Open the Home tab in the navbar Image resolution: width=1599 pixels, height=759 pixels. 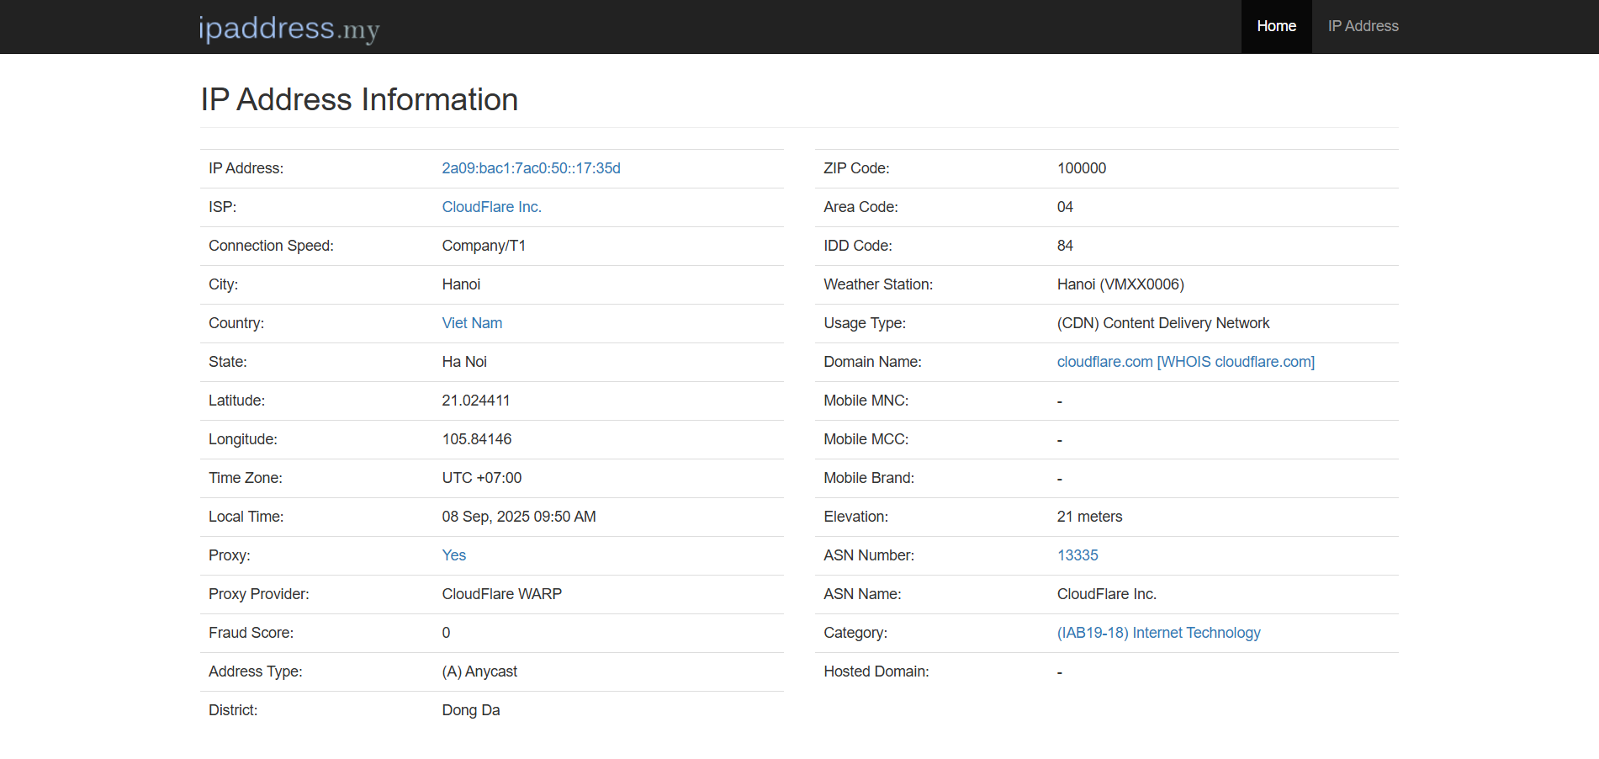click(x=1276, y=26)
